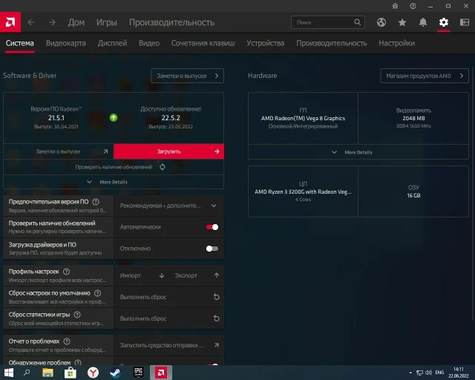Click Выполнить сброс for game statistics
Viewport: 475px width, 380px height.
point(169,318)
